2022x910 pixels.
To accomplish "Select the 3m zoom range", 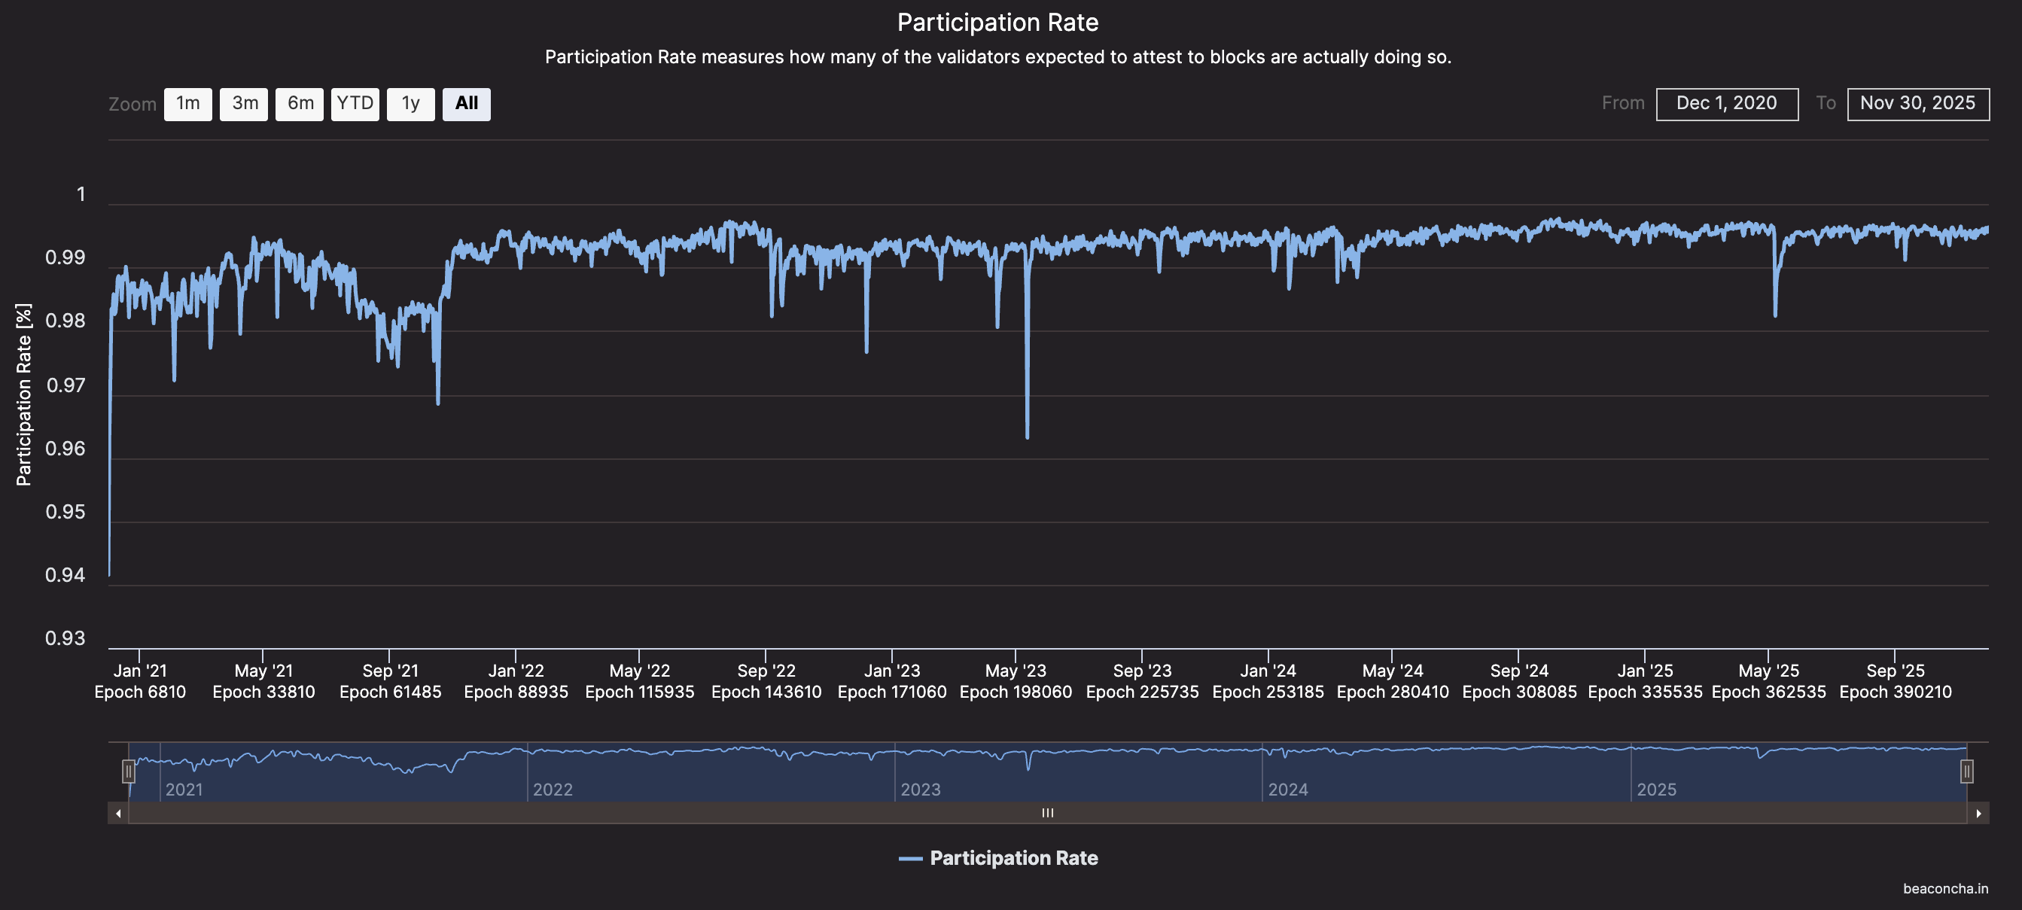I will point(243,103).
